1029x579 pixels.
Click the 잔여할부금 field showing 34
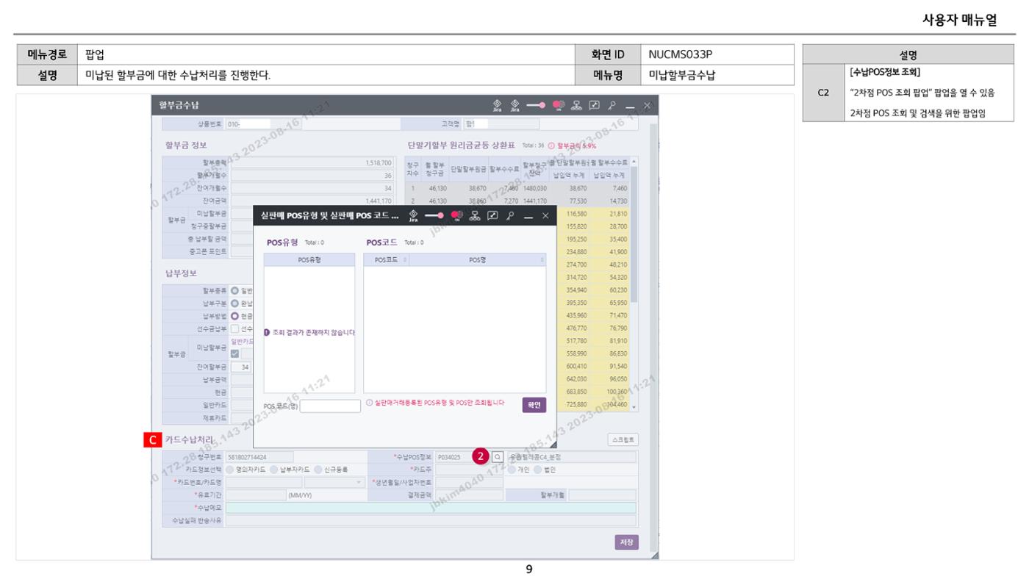(241, 366)
